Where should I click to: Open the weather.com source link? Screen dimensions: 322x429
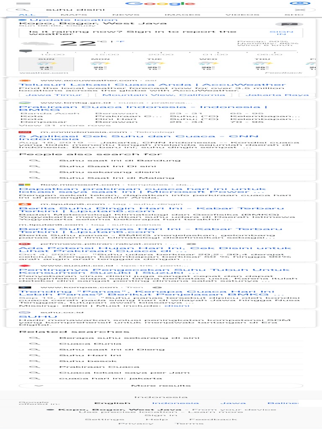pos(44,73)
